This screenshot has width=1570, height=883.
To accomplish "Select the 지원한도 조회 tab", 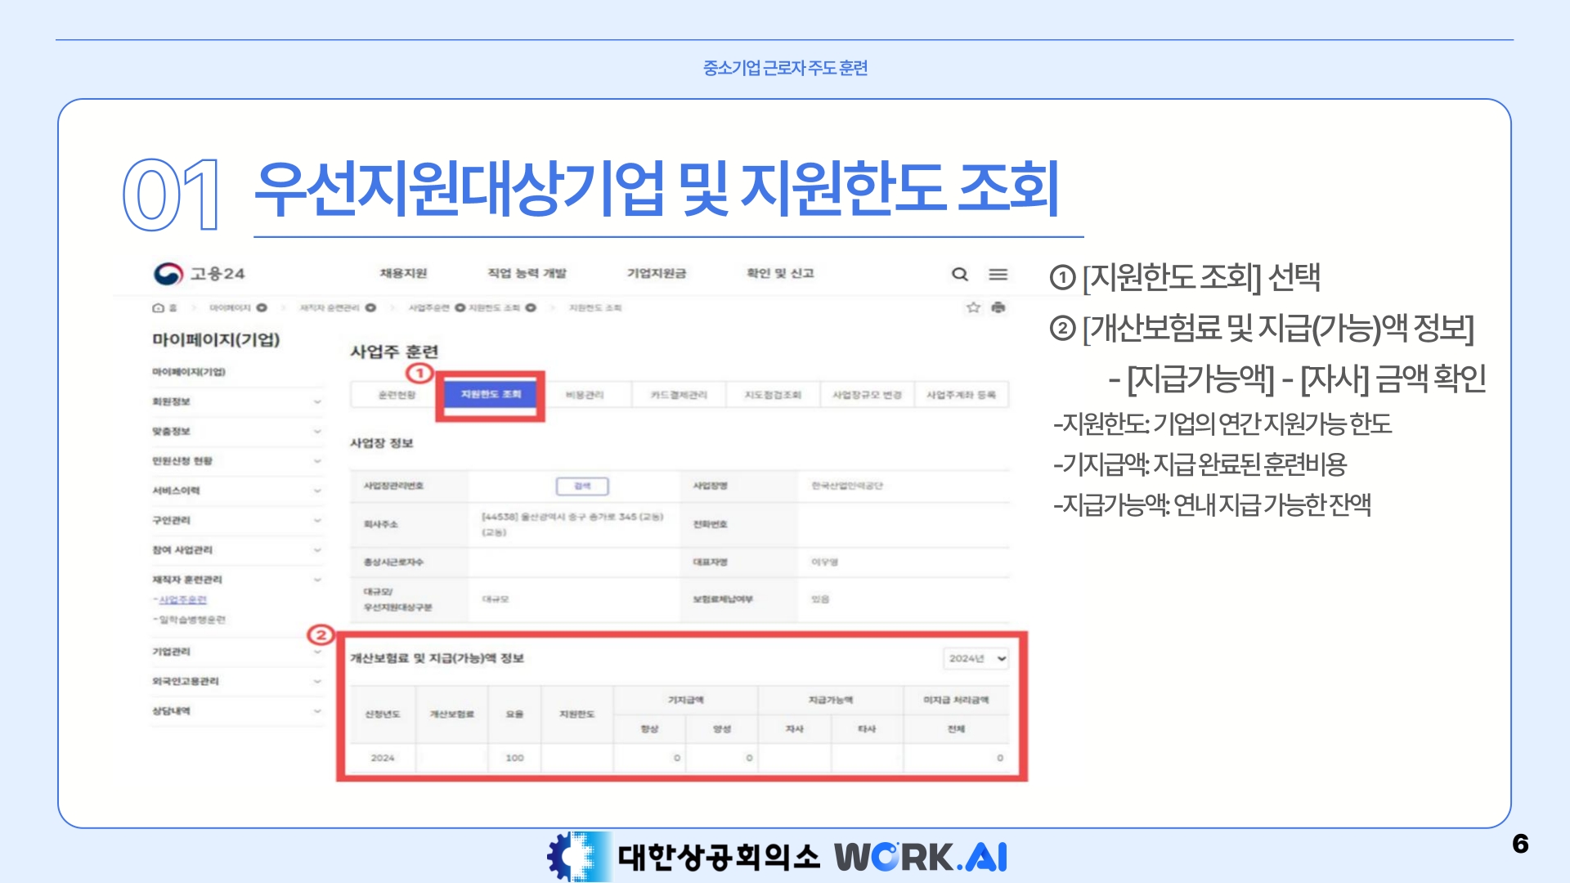I will (491, 394).
